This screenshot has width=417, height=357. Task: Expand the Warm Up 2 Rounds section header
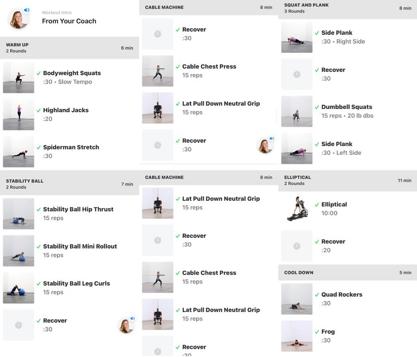tap(70, 48)
